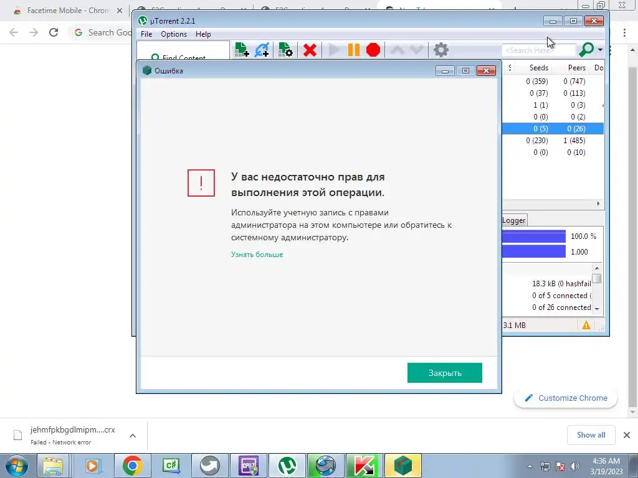This screenshot has height=478, width=638.
Task: Open µTorrent Preferences gear icon
Action: tap(440, 50)
